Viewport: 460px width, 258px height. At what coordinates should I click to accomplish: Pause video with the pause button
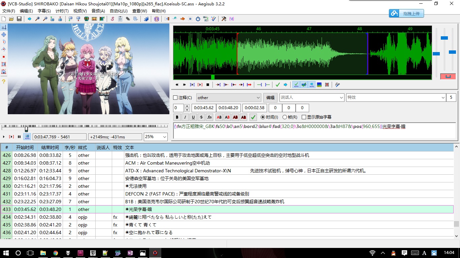tap(19, 137)
